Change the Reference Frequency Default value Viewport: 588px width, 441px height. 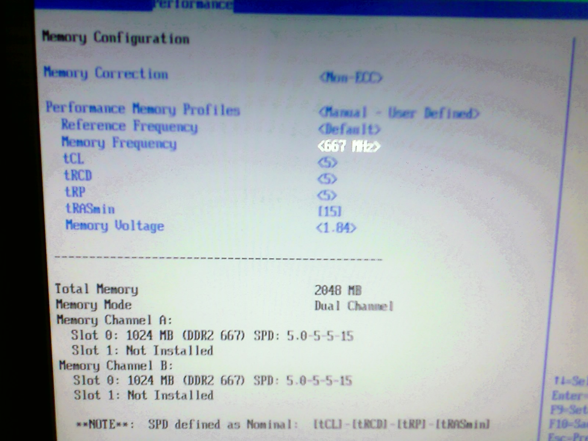pos(349,129)
